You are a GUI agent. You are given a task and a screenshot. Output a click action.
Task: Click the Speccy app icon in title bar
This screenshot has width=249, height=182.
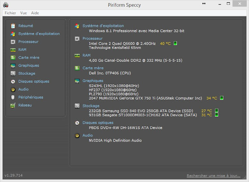6,5
